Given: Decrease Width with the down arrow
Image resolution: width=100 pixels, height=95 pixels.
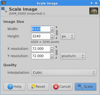Looking at the screenshot, I should coord(52,30).
